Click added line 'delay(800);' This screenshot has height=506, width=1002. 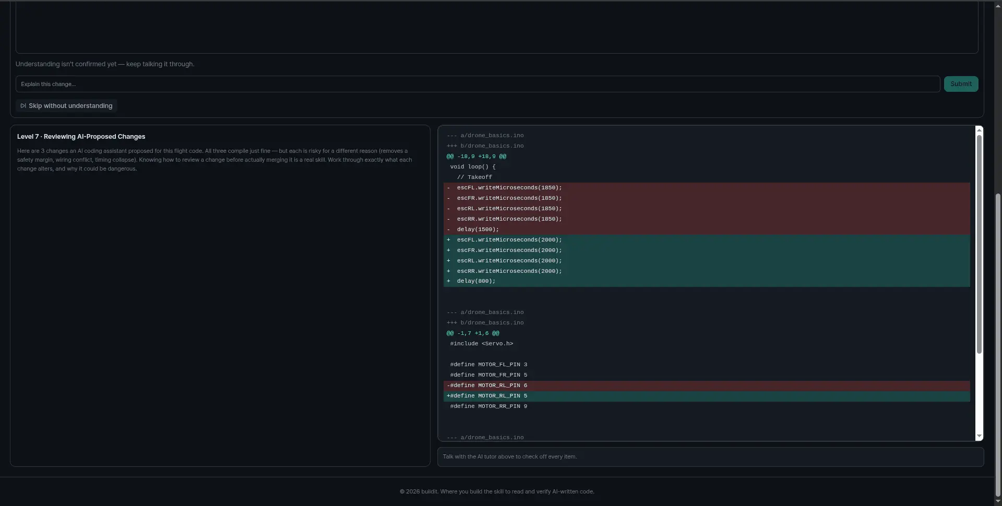(707, 281)
